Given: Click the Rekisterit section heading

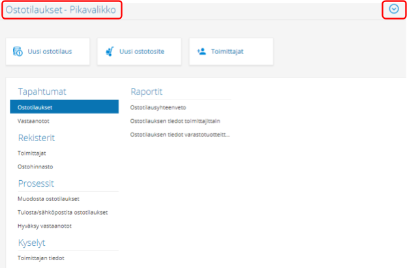Looking at the screenshot, I should click(x=37, y=138).
